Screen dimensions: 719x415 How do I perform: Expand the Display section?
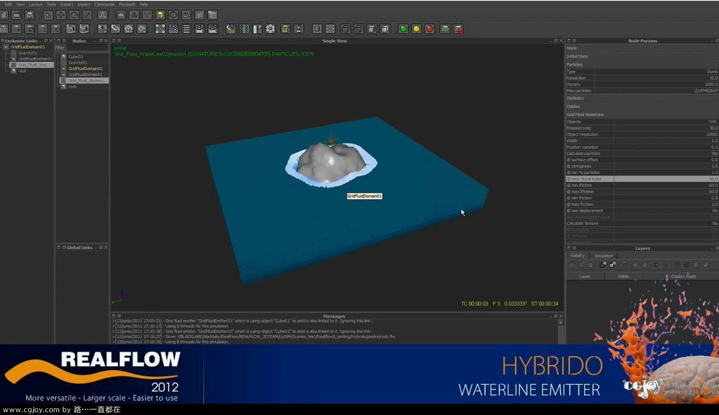(x=642, y=107)
